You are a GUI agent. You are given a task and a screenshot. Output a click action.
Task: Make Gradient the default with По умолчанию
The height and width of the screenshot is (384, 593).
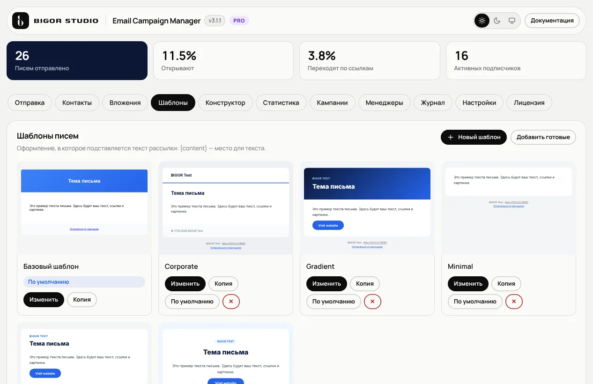pos(334,302)
